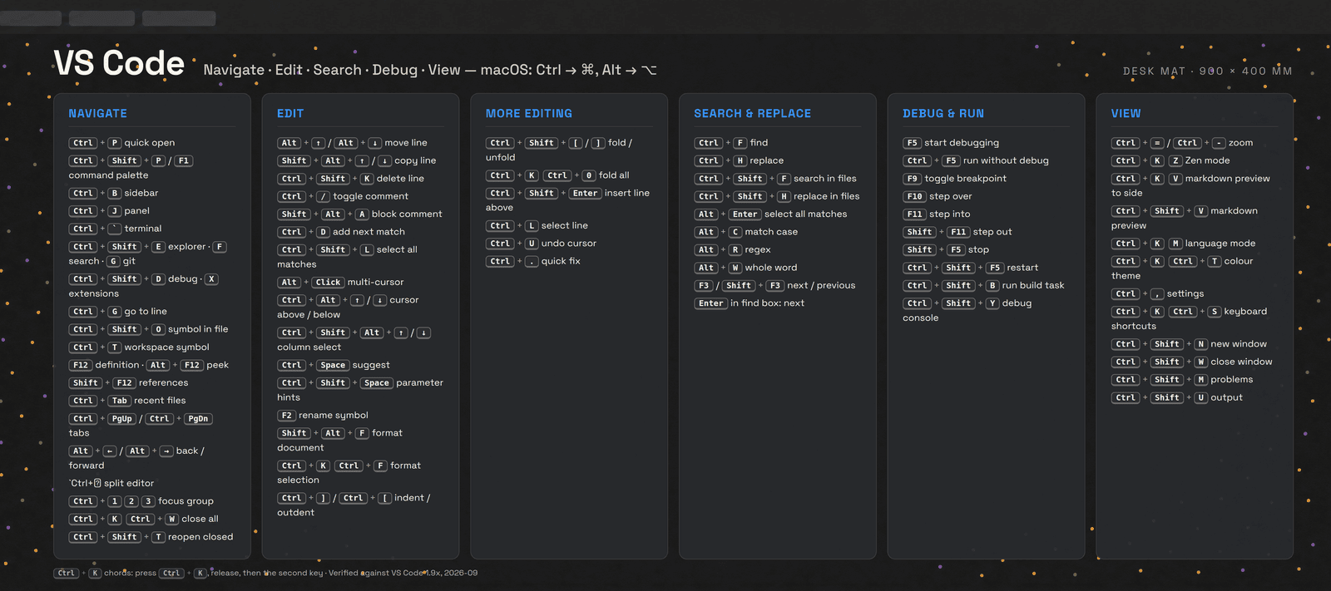1331x591 pixels.
Task: Click the 'replace in files' label
Action: pyautogui.click(x=826, y=196)
